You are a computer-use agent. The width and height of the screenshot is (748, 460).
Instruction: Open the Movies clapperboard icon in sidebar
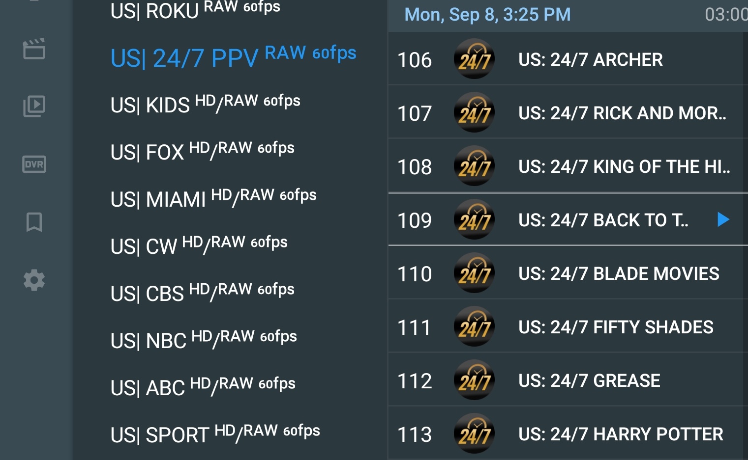(34, 49)
